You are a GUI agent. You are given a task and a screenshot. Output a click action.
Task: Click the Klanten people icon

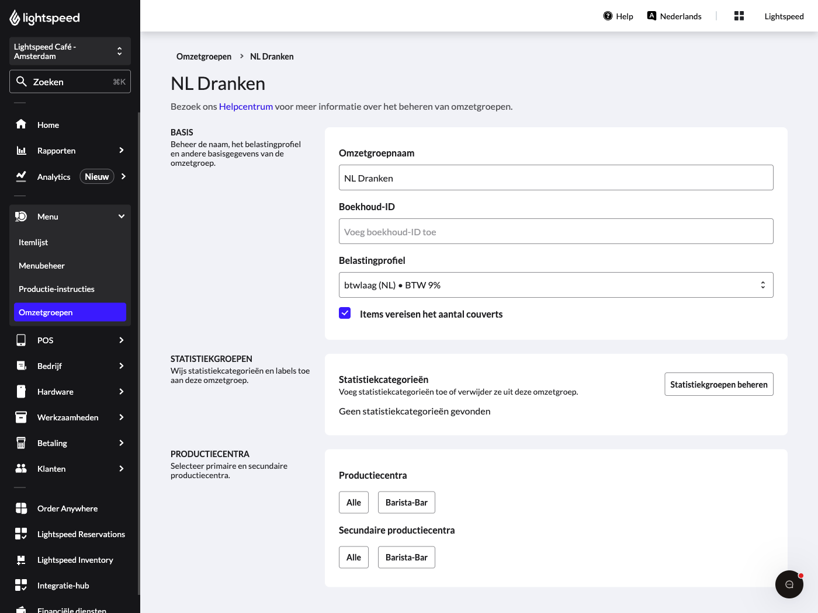coord(21,468)
